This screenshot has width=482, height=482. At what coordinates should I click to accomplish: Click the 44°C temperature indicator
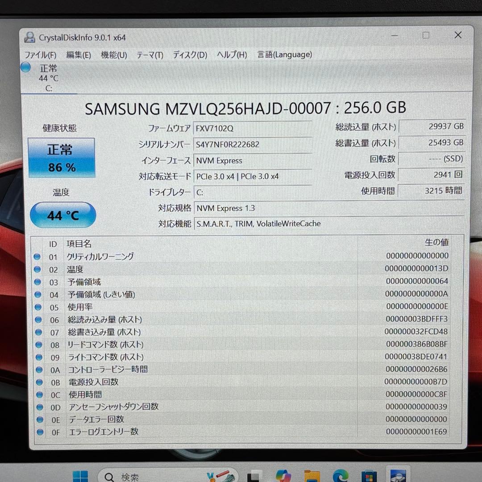(x=63, y=215)
